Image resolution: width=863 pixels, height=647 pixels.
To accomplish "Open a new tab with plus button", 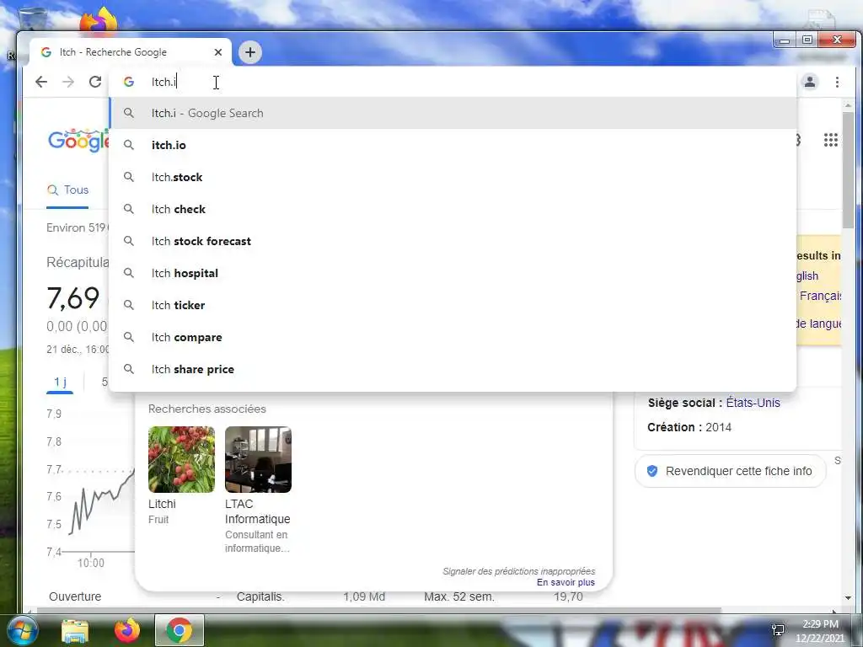I will (250, 52).
